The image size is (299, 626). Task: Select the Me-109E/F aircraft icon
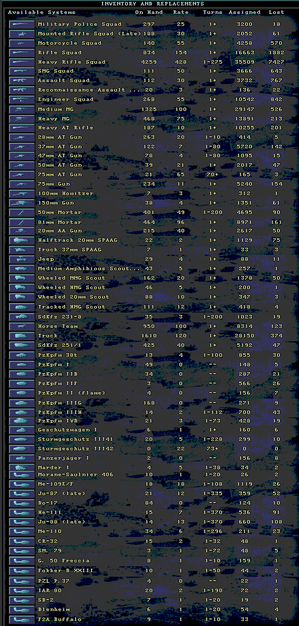[x=22, y=484]
